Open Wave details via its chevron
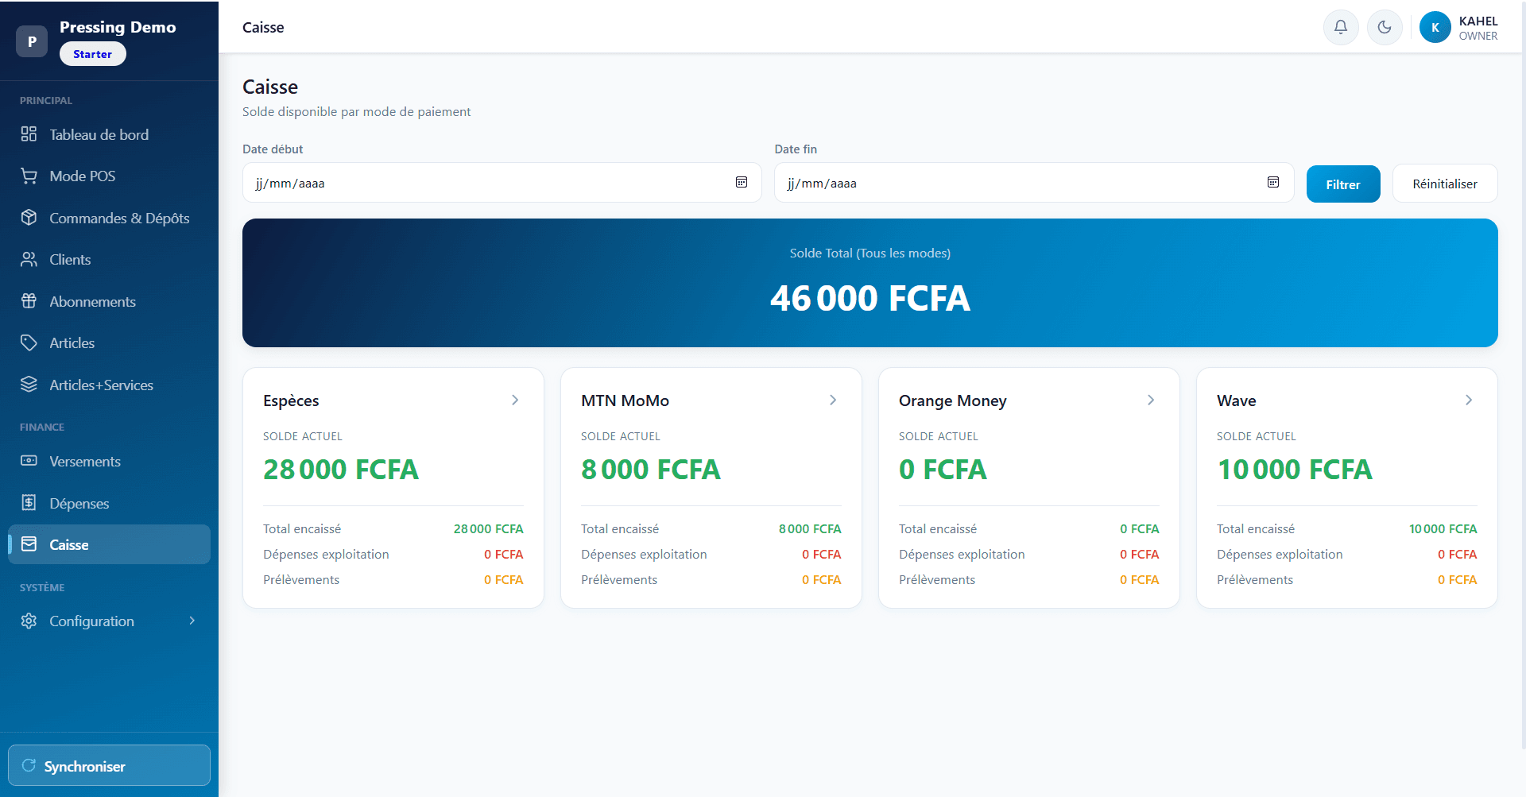The width and height of the screenshot is (1526, 797). click(x=1469, y=400)
